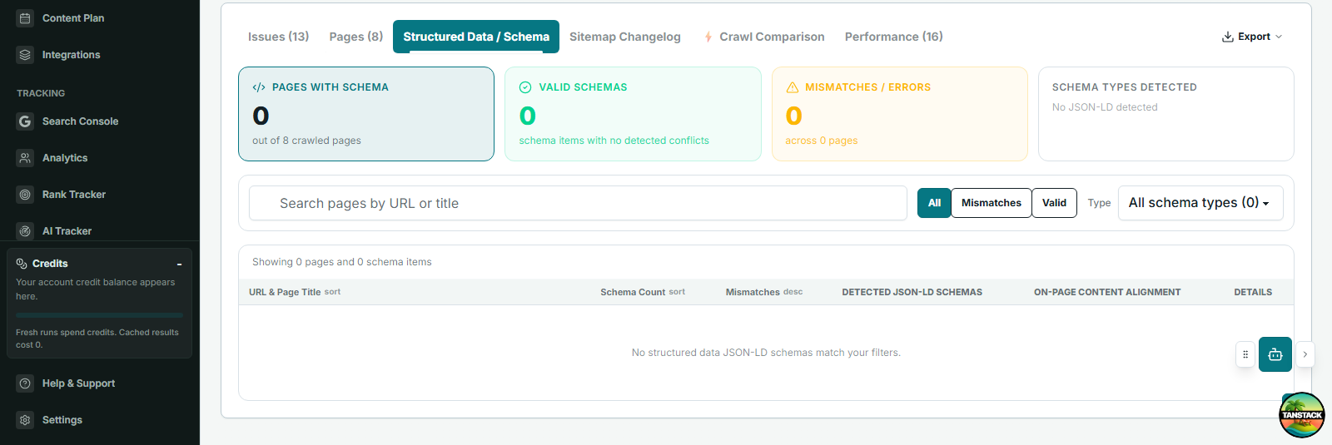
Task: Open Content Plan calendar icon
Action: (x=25, y=18)
